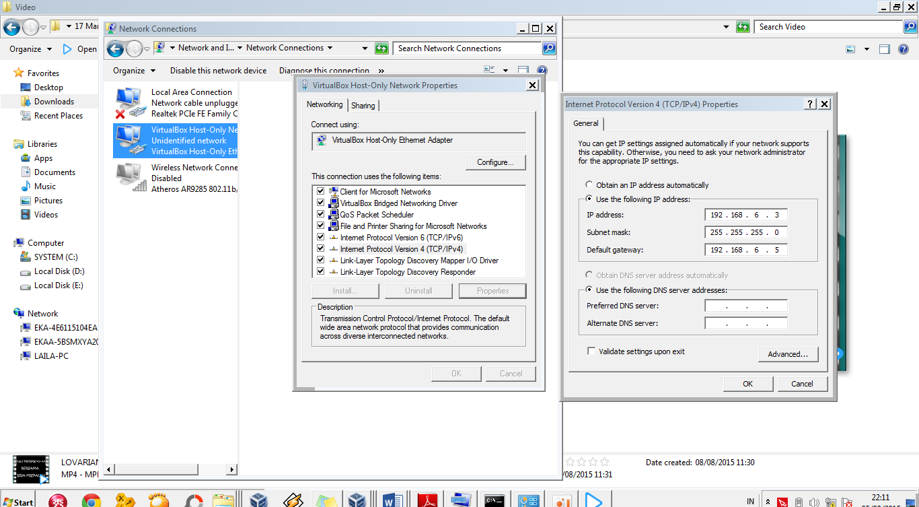Click the search icon in Search Video box
The height and width of the screenshot is (507, 919).
coord(910,27)
